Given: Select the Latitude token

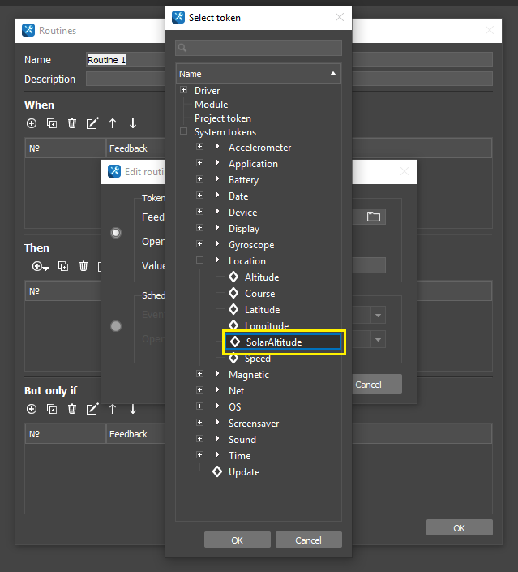Looking at the screenshot, I should pyautogui.click(x=262, y=310).
